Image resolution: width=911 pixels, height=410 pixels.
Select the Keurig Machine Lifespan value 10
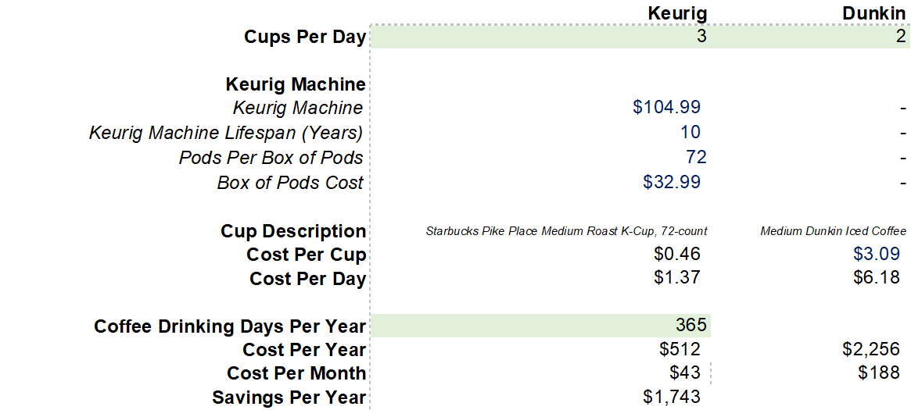click(x=690, y=132)
